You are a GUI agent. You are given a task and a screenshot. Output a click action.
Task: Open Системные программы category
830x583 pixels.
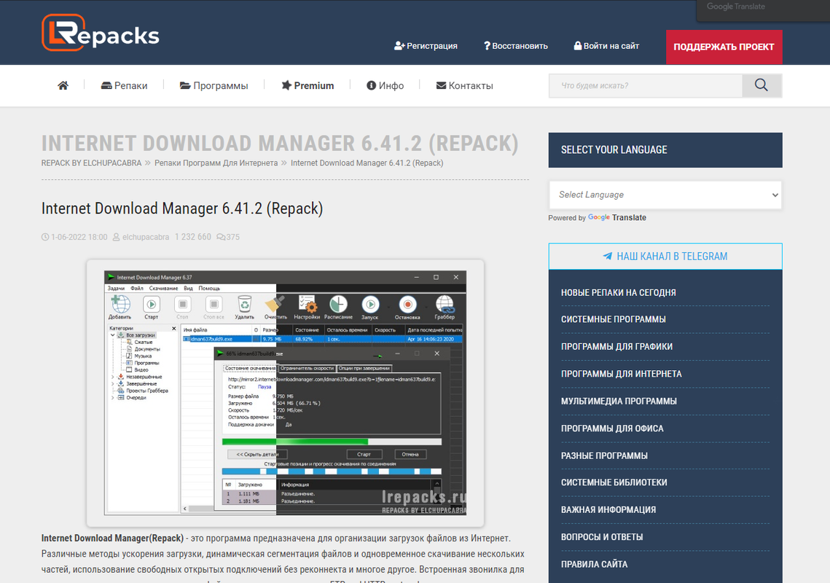pyautogui.click(x=614, y=319)
